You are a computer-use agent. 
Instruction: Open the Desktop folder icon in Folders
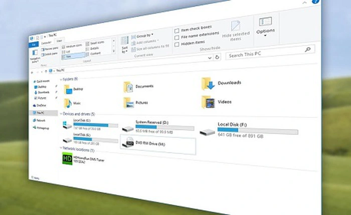click(x=68, y=89)
